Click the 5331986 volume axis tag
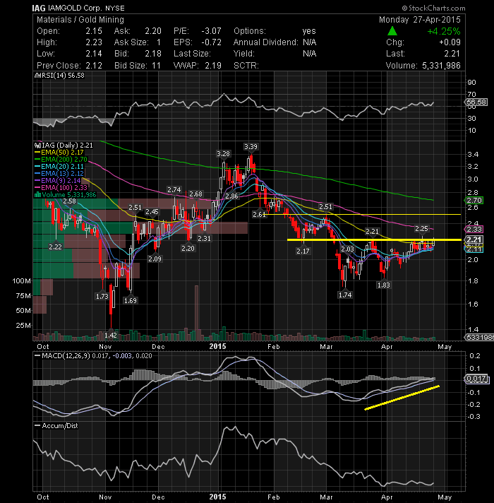The image size is (494, 503). click(480, 338)
